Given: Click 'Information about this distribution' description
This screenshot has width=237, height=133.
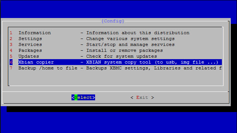Looking at the screenshot, I should 138,33.
